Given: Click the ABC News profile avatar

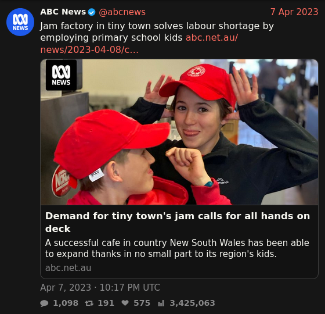Looking at the screenshot, I should pos(20,22).
